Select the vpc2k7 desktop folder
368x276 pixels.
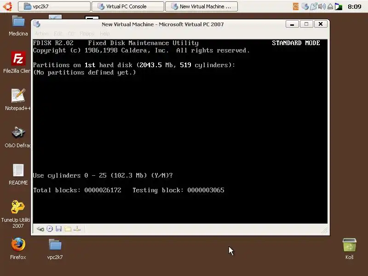click(x=55, y=249)
